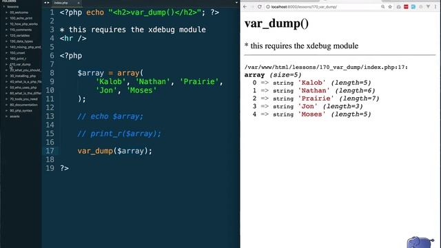The width and height of the screenshot is (441, 248).
Task: Open the red browser extension icon
Action: (406, 7)
